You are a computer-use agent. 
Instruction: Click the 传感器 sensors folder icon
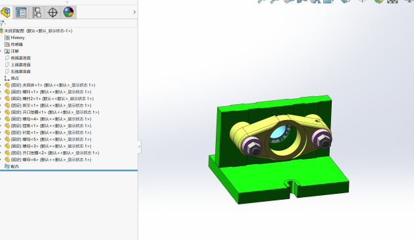point(7,44)
